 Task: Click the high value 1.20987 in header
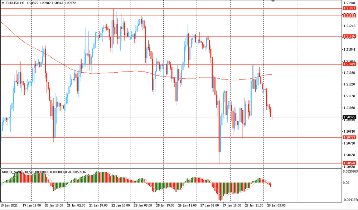(45, 3)
